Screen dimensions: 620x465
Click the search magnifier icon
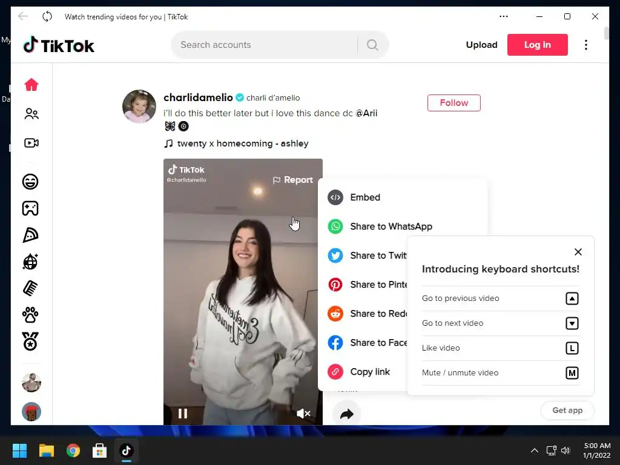[372, 45]
